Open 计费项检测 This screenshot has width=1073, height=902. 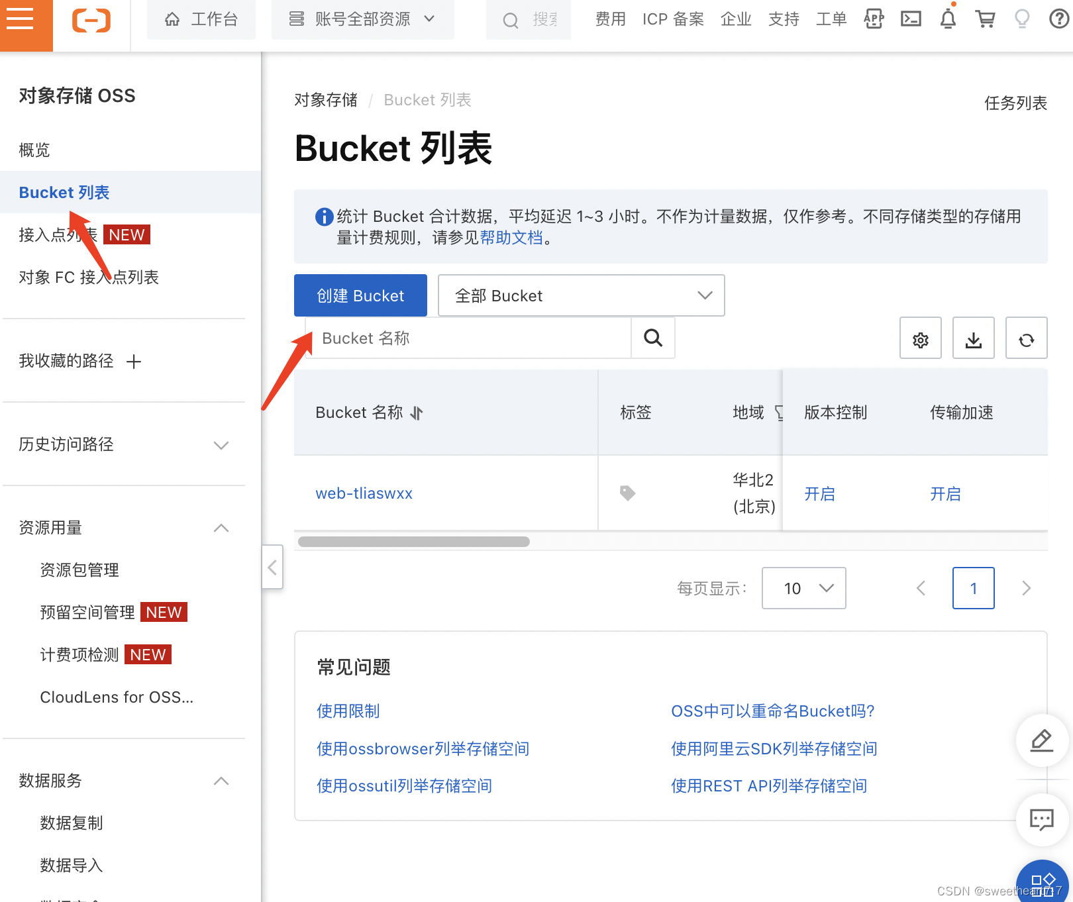coord(79,655)
